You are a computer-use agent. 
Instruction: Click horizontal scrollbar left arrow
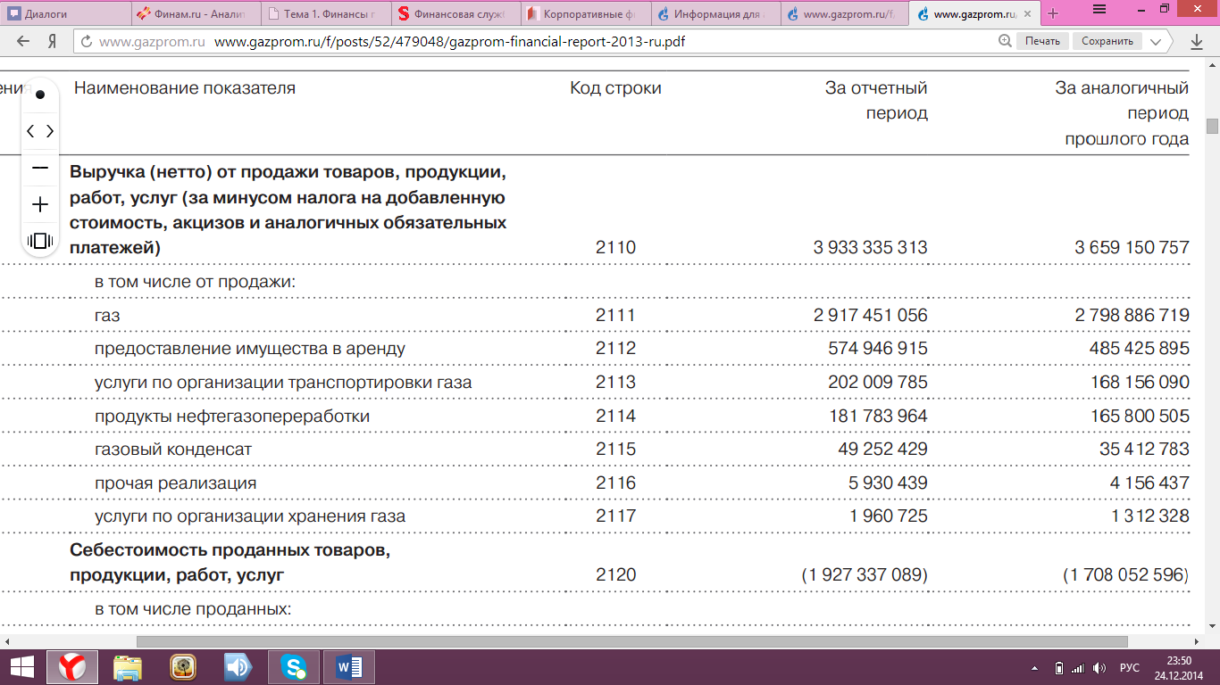point(7,641)
